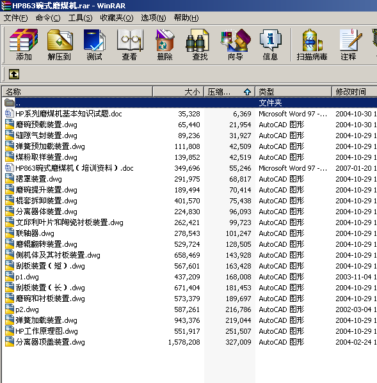Sort by Name (名称) column header
Screen dimensions: 377x383
point(77,92)
